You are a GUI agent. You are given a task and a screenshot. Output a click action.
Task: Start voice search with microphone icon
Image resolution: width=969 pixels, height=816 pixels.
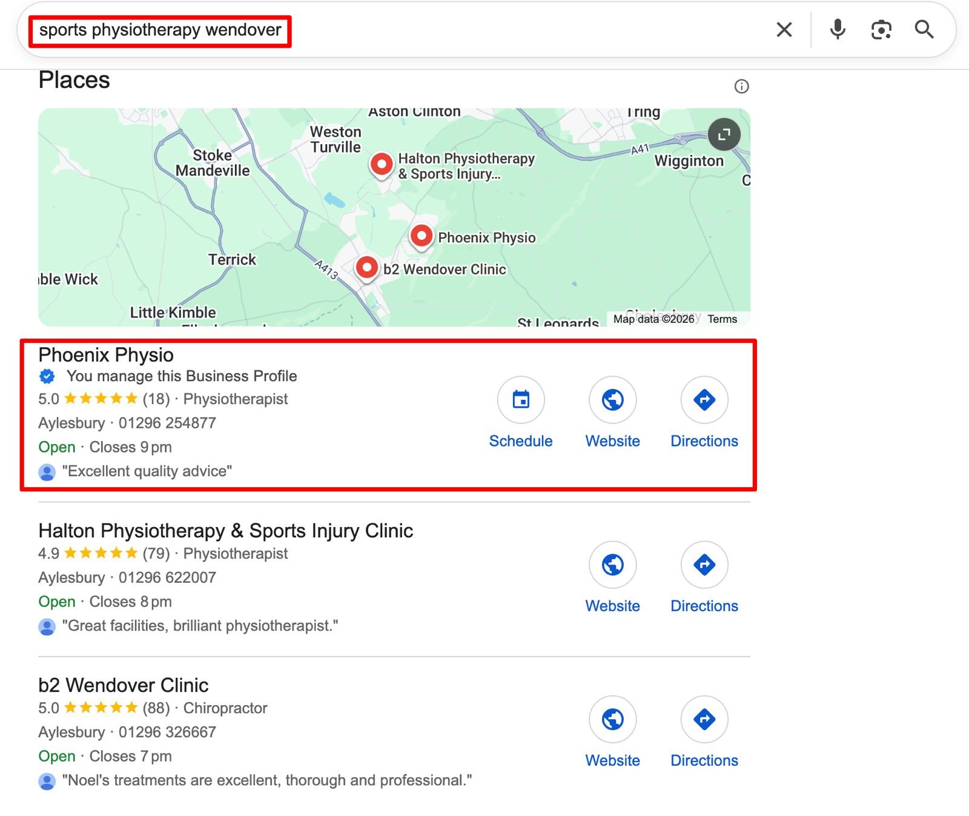tap(838, 30)
